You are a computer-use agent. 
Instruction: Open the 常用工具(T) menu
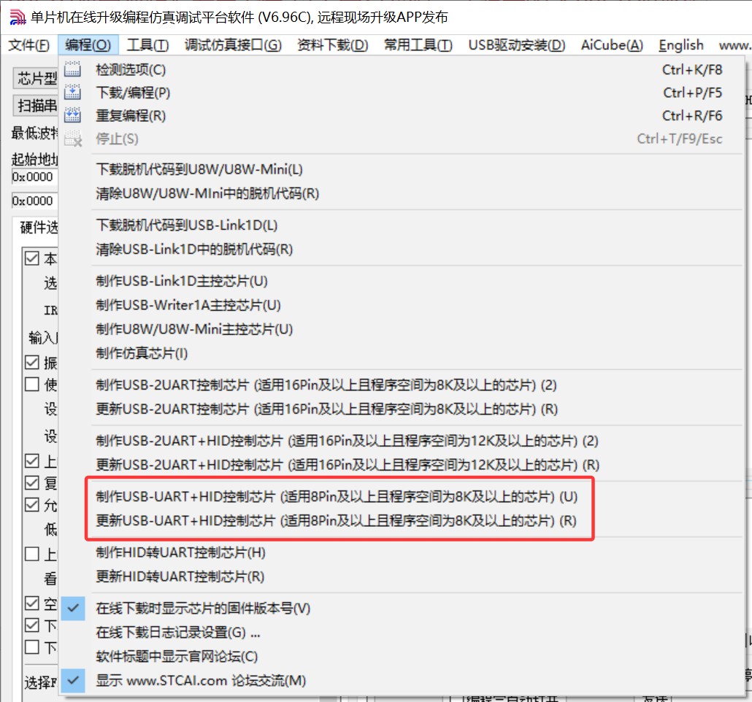(x=418, y=45)
